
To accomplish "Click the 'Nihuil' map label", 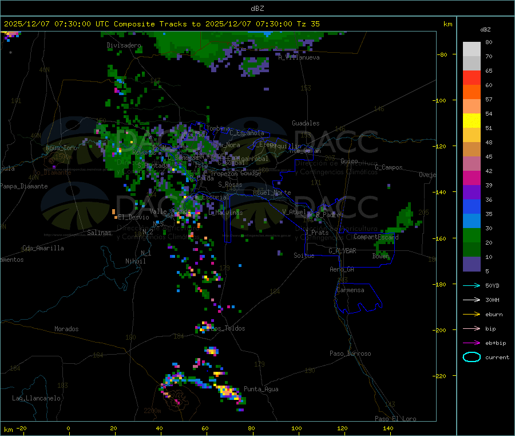I will tap(135, 261).
